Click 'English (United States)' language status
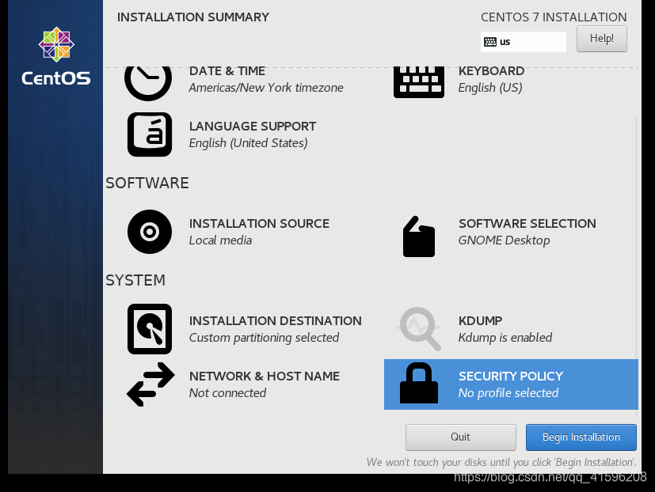 pos(249,143)
